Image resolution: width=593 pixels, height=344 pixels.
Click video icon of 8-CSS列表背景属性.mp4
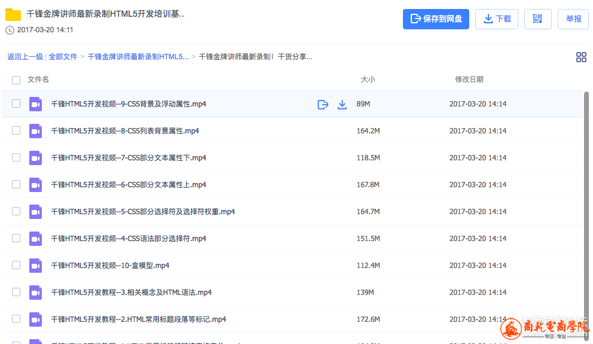[x=35, y=131]
